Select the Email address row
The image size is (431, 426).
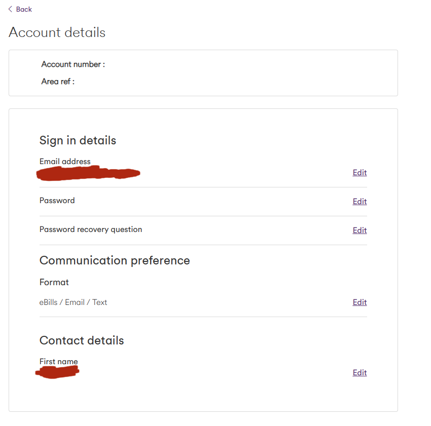click(x=65, y=161)
